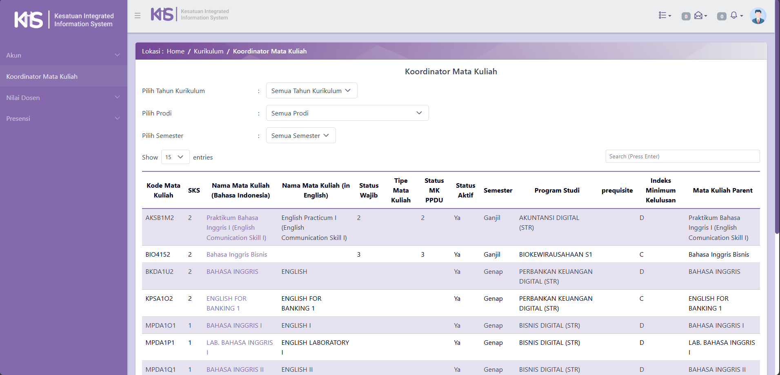Expand the Akun sidebar menu
Image resolution: width=780 pixels, height=375 pixels.
(x=63, y=55)
